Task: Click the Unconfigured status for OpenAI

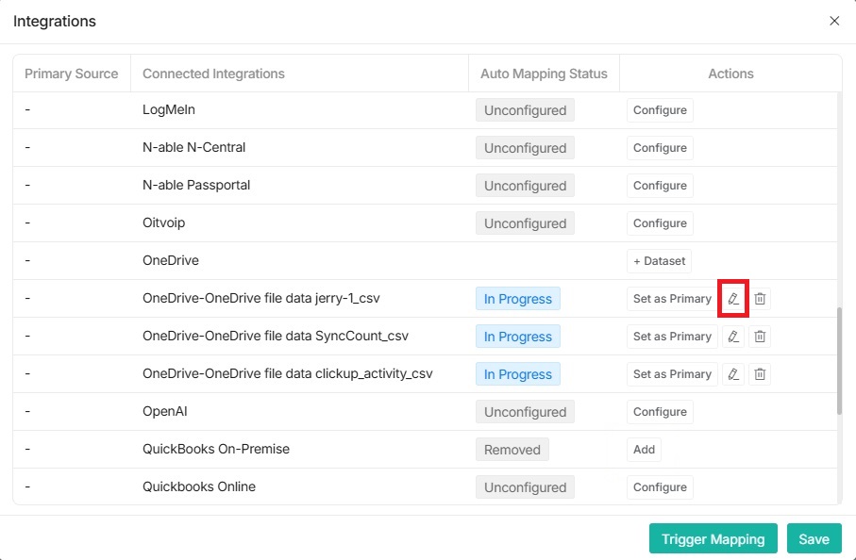Action: click(525, 412)
